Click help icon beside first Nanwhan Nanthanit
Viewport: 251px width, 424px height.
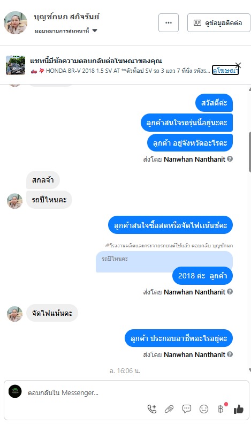pyautogui.click(x=230, y=158)
